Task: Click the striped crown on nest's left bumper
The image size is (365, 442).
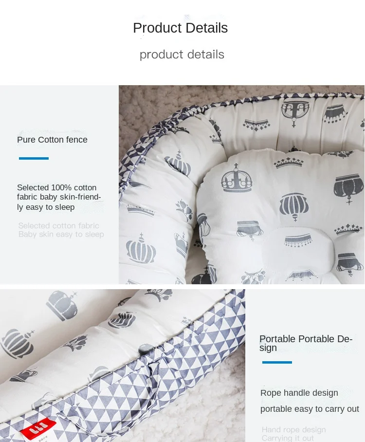Action: click(141, 248)
